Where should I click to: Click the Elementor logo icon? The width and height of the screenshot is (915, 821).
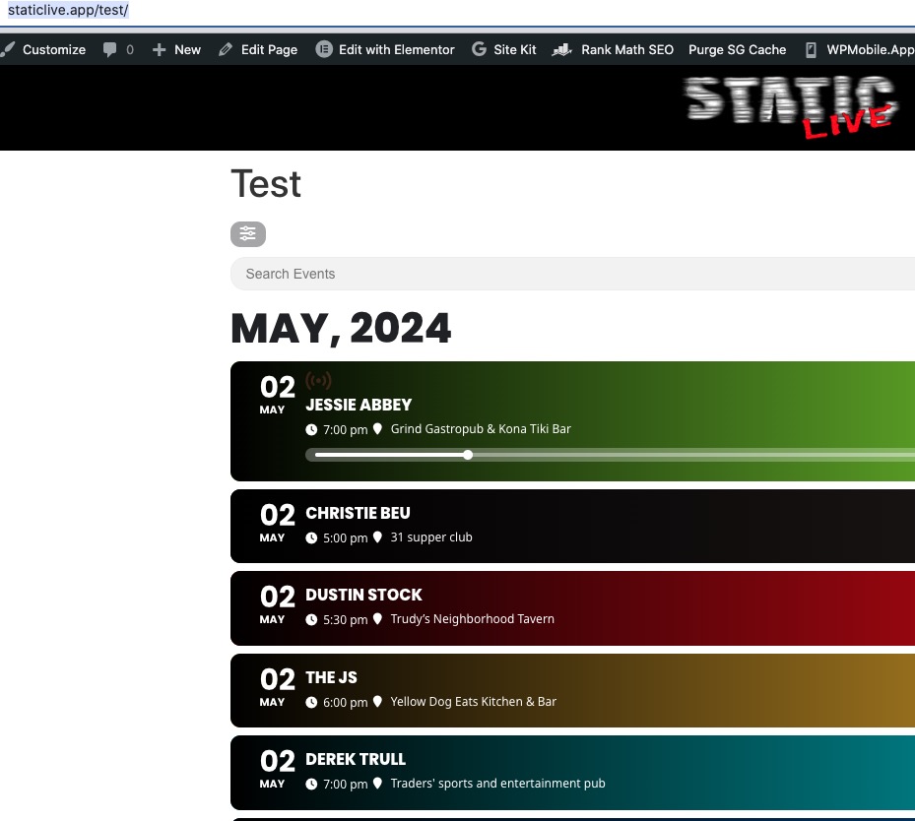324,49
